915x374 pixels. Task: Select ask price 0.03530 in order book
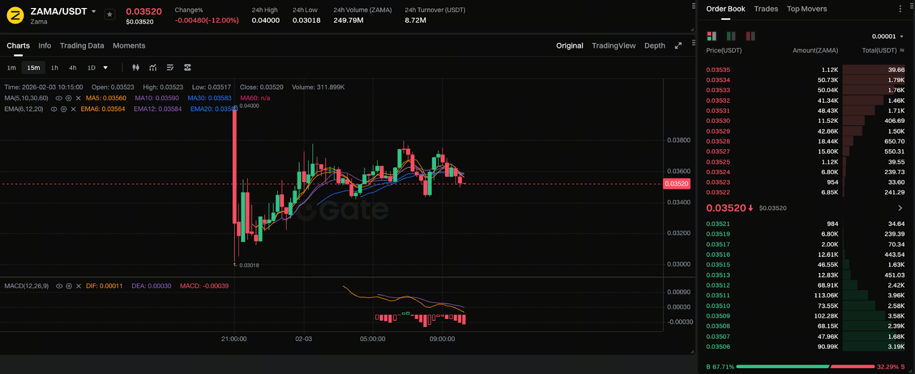pyautogui.click(x=718, y=121)
